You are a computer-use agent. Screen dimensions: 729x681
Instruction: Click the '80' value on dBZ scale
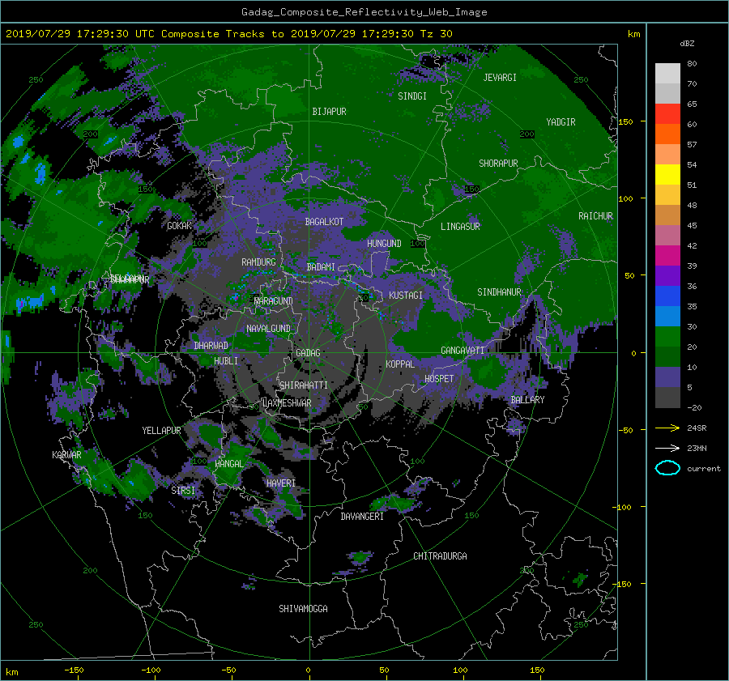click(692, 64)
